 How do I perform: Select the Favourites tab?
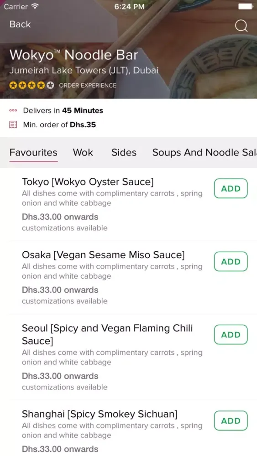pyautogui.click(x=33, y=152)
